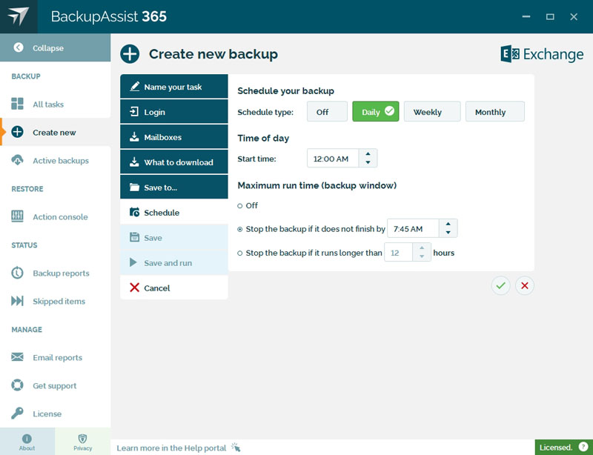Select 'Stop the backup if it does not finish by' radio
This screenshot has width=593, height=455.
click(x=239, y=229)
